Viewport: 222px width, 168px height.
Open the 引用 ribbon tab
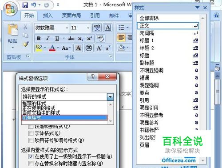[x=95, y=16]
